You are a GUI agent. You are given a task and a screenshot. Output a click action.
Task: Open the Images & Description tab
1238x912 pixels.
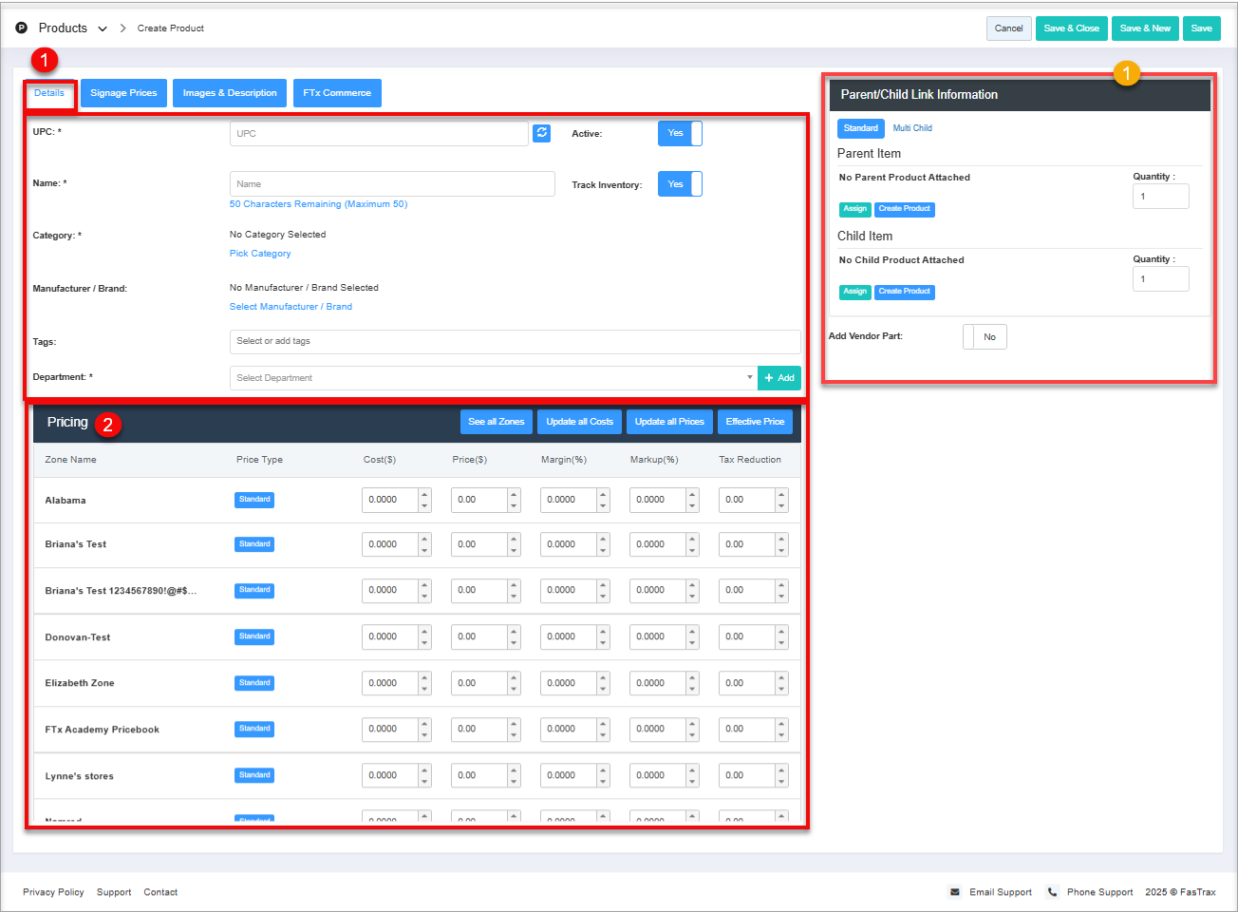tap(230, 93)
